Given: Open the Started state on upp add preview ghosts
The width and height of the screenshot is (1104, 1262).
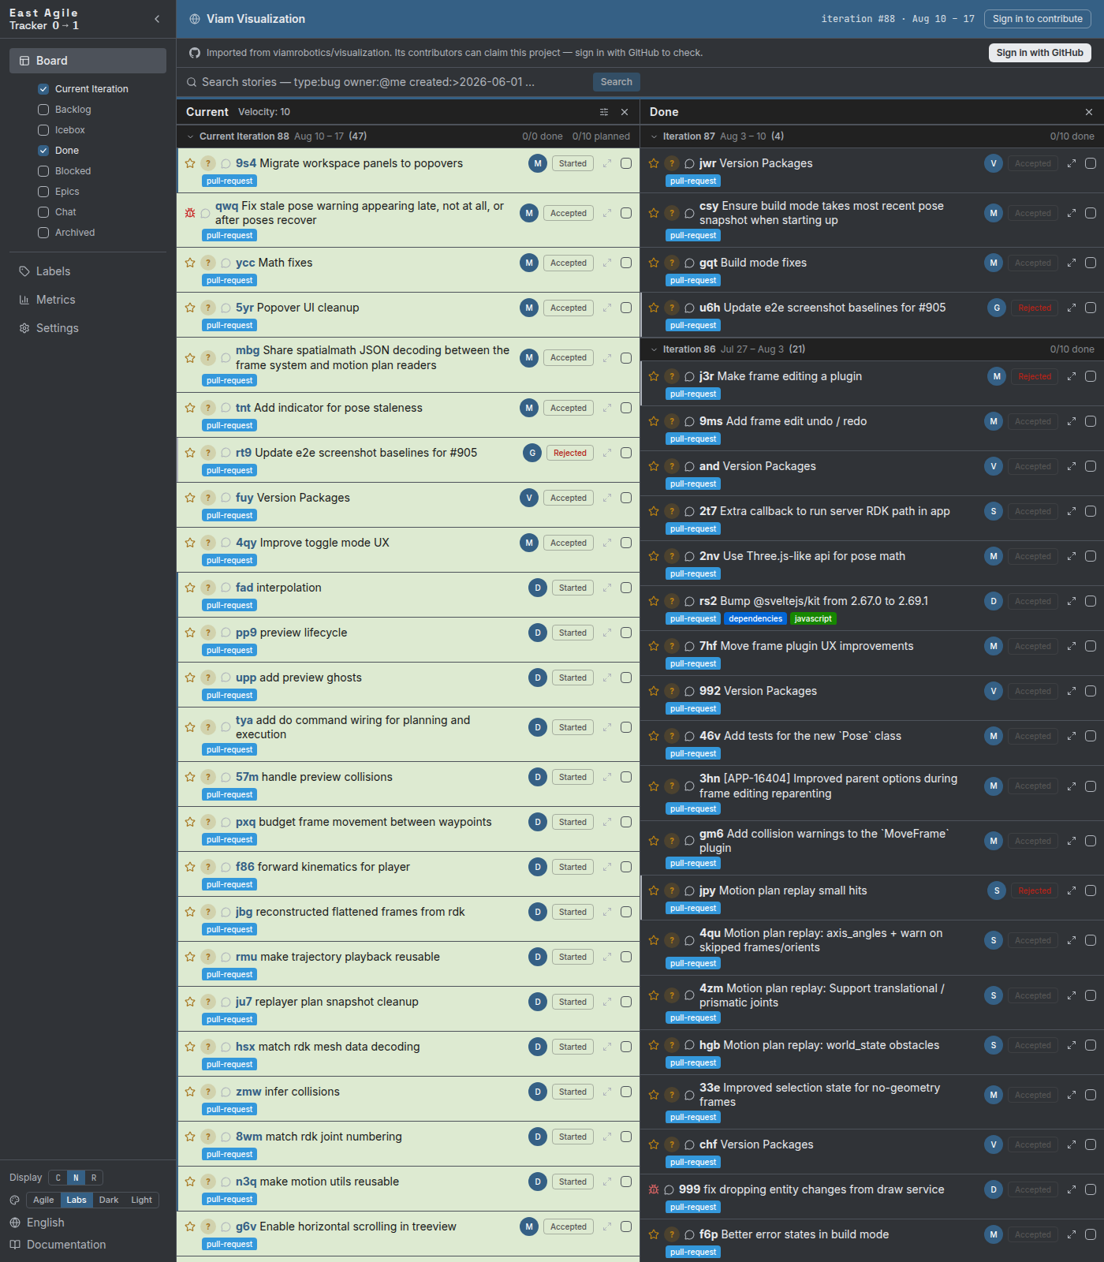Looking at the screenshot, I should pos(573,678).
